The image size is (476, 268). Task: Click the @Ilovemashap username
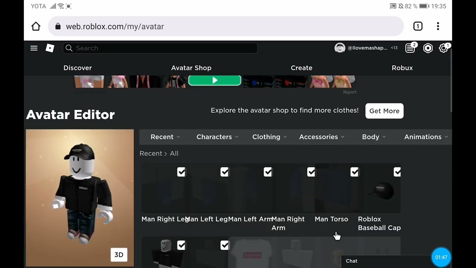[367, 48]
